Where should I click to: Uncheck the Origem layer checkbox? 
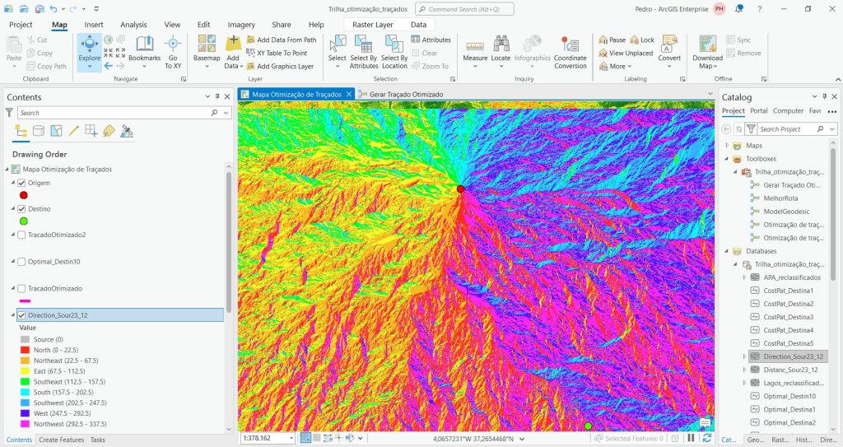(x=21, y=183)
